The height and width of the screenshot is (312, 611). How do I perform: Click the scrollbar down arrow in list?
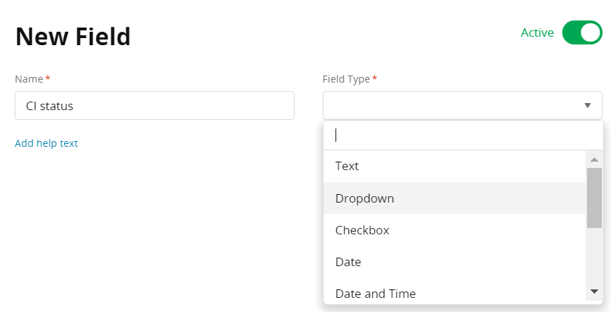[x=594, y=292]
